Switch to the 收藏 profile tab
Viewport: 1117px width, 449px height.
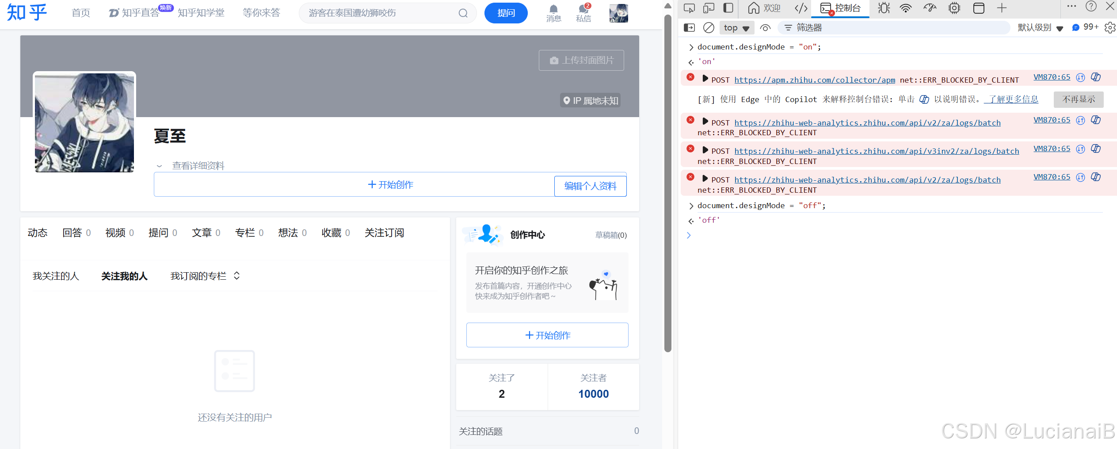(x=335, y=233)
